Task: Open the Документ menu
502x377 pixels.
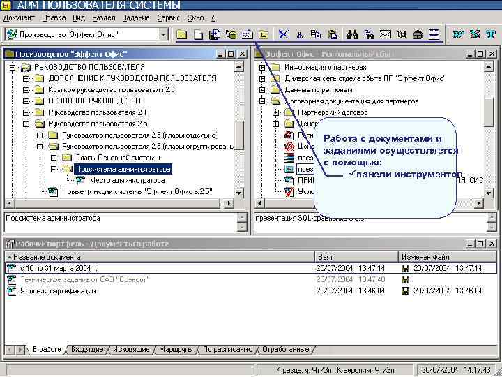Action: click(20, 18)
